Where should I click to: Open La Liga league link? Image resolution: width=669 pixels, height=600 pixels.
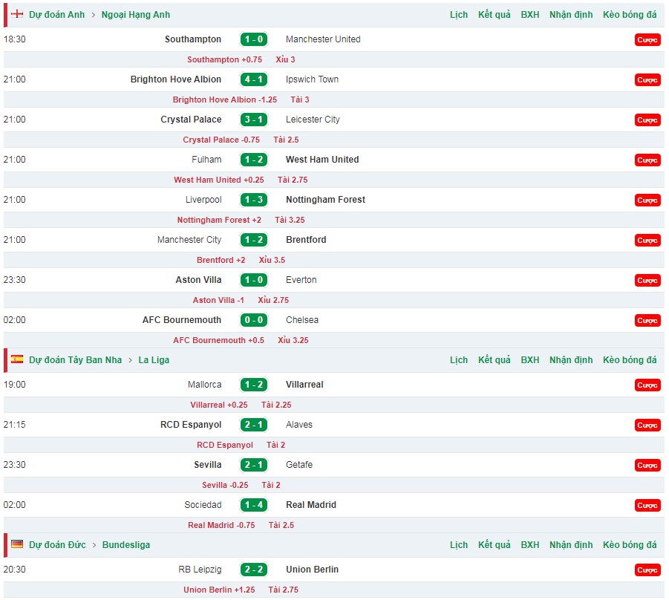tap(154, 359)
